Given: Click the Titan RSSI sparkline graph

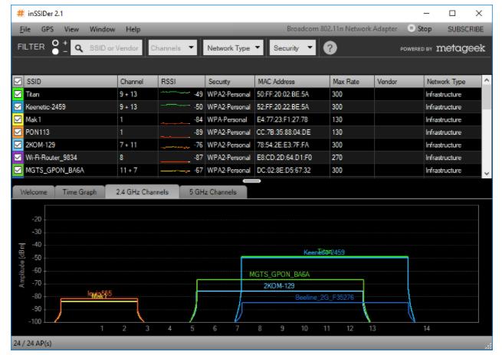Looking at the screenshot, I should coord(175,93).
